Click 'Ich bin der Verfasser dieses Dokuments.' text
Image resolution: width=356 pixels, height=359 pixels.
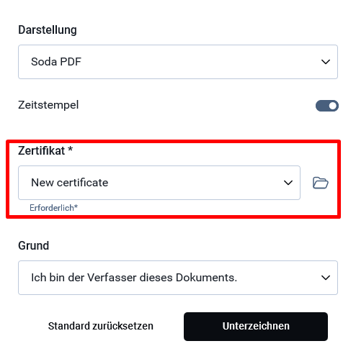click(x=134, y=278)
